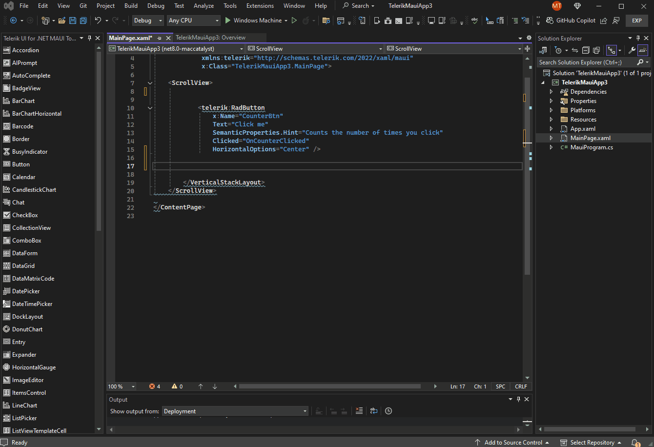Select DataGrid in the Telerik toolbox
654x447 pixels.
click(x=23, y=266)
